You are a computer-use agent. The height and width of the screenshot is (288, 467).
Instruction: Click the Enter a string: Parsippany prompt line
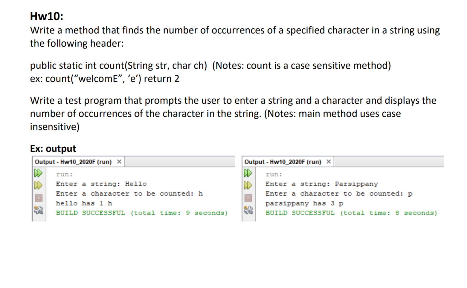point(321,184)
